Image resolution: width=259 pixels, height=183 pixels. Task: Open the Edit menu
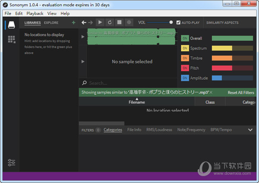pos(19,13)
